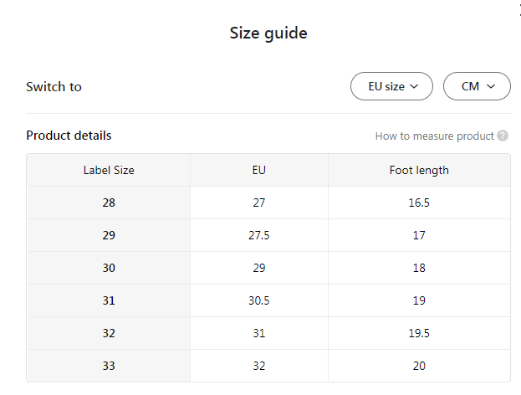Click the Product details heading
Screen dimensions: 521x395
(69, 136)
